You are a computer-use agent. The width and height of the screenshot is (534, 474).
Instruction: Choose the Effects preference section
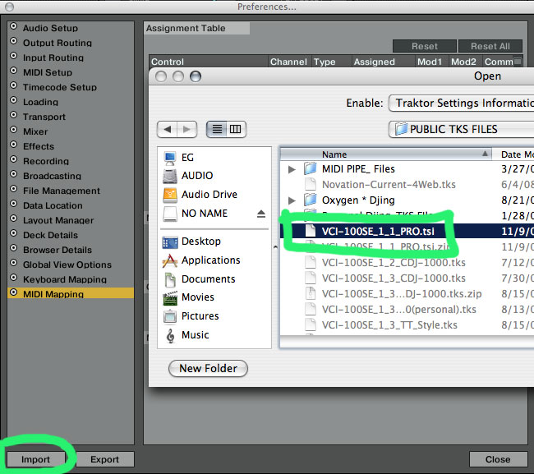(39, 146)
